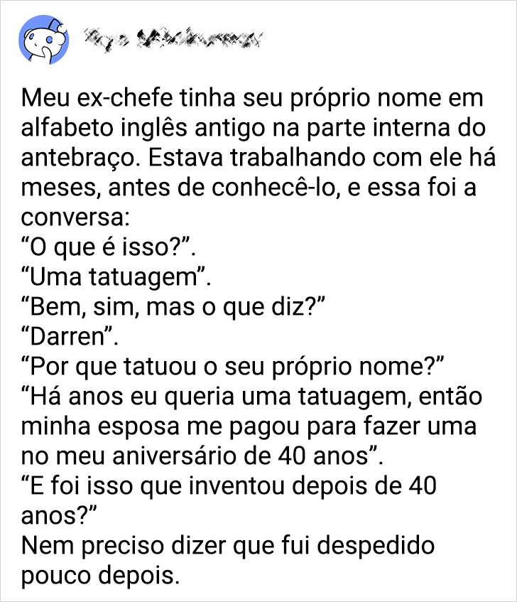Click the word "despedido" near the bottom
The width and height of the screenshot is (517, 602).
[376, 547]
